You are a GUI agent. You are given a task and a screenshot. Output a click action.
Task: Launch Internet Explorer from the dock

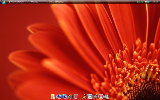[x=70, y=96]
